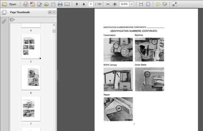Screen dimensions: 203x131
Task: Click the 'Ripper' caption text
Action: (x=107, y=95)
